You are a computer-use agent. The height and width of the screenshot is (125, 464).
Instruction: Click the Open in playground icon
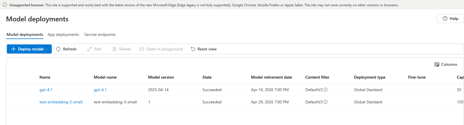coord(142,49)
